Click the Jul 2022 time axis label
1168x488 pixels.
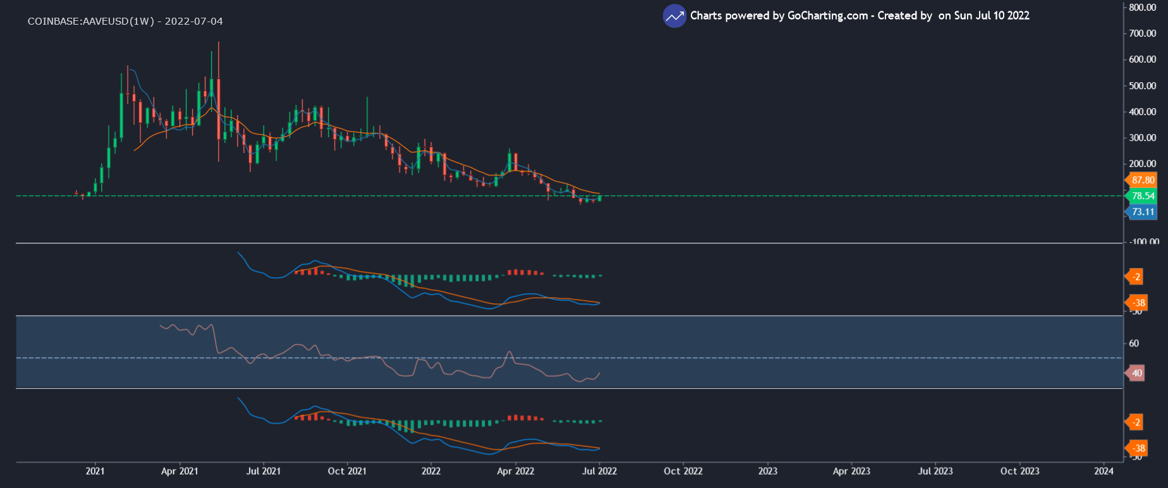pos(599,471)
